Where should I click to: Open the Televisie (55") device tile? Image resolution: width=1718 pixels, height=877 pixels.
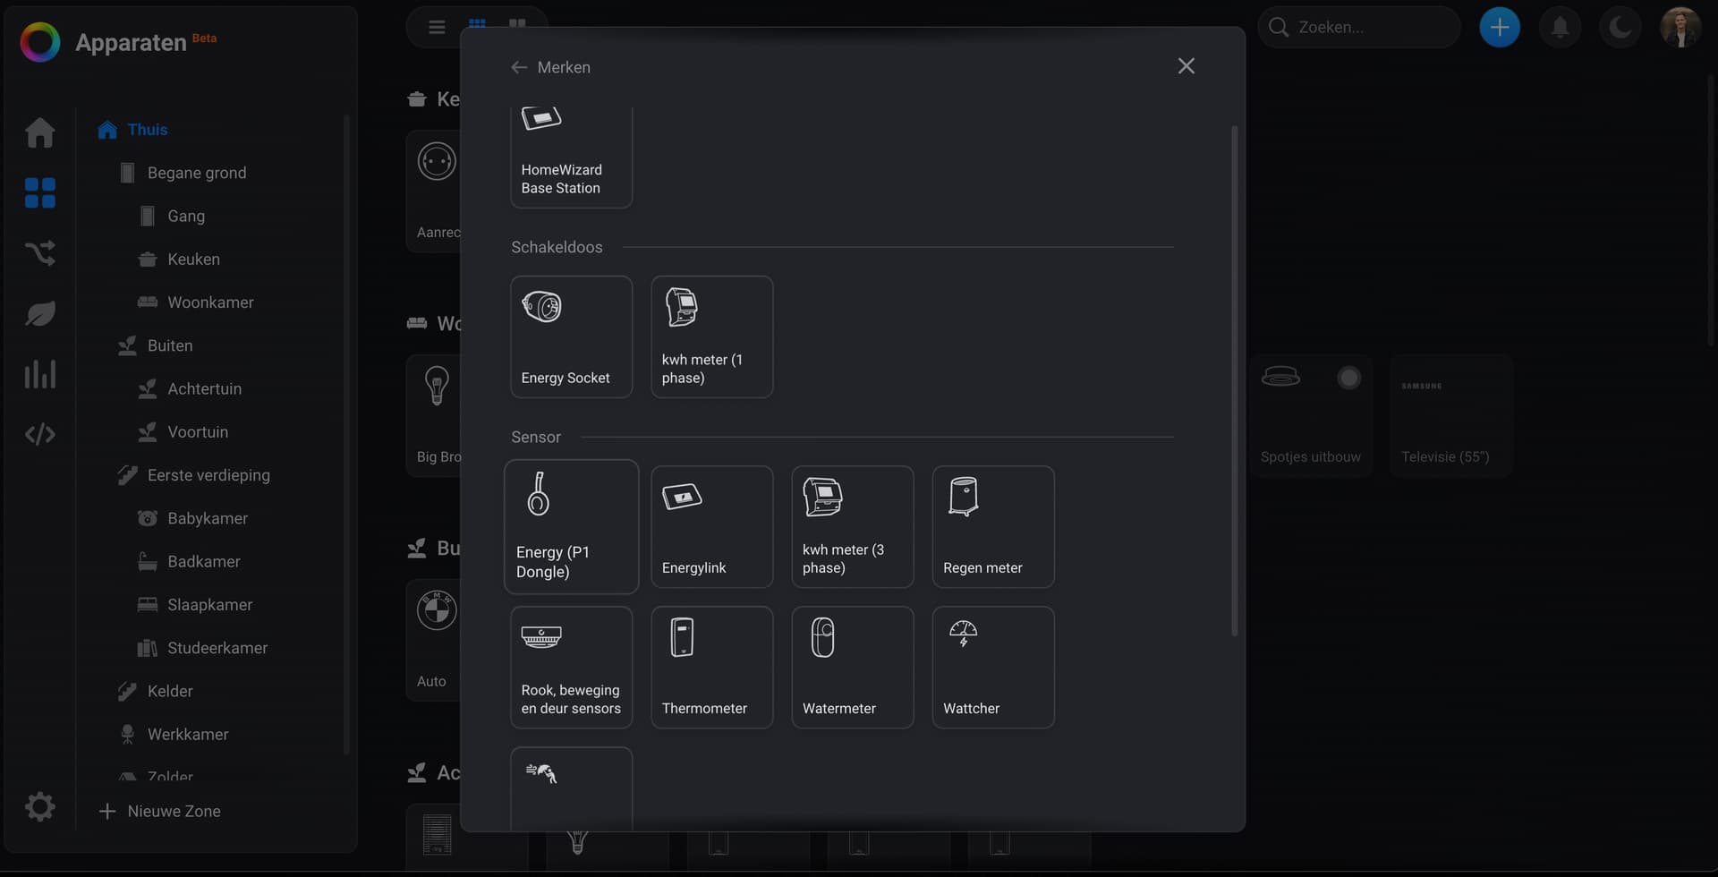coord(1451,415)
